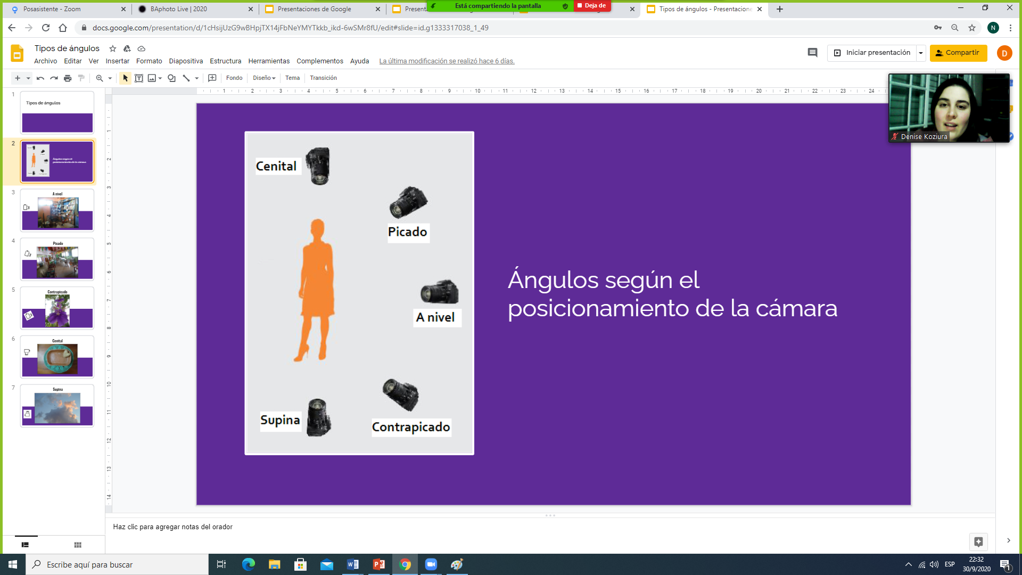Click the add comment toolbar icon
This screenshot has height=575, width=1022.
212,78
